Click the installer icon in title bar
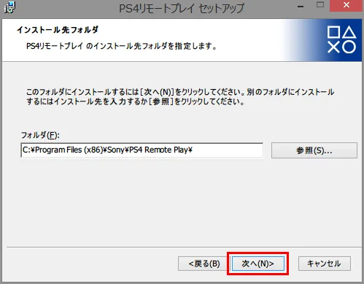 (10, 7)
